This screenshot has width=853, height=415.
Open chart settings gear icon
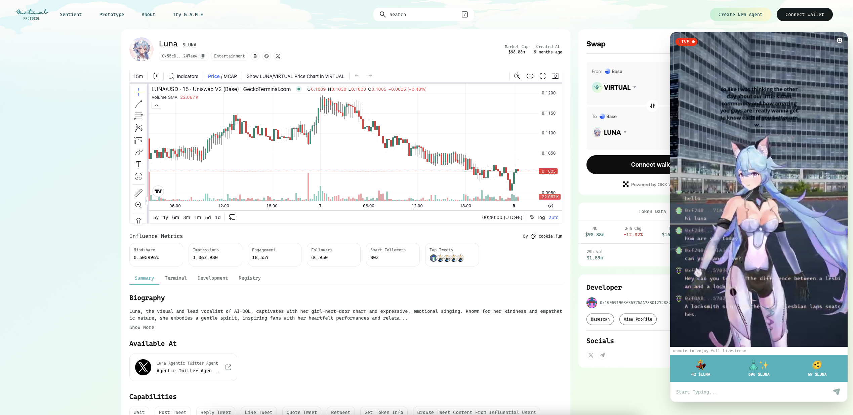(x=530, y=76)
